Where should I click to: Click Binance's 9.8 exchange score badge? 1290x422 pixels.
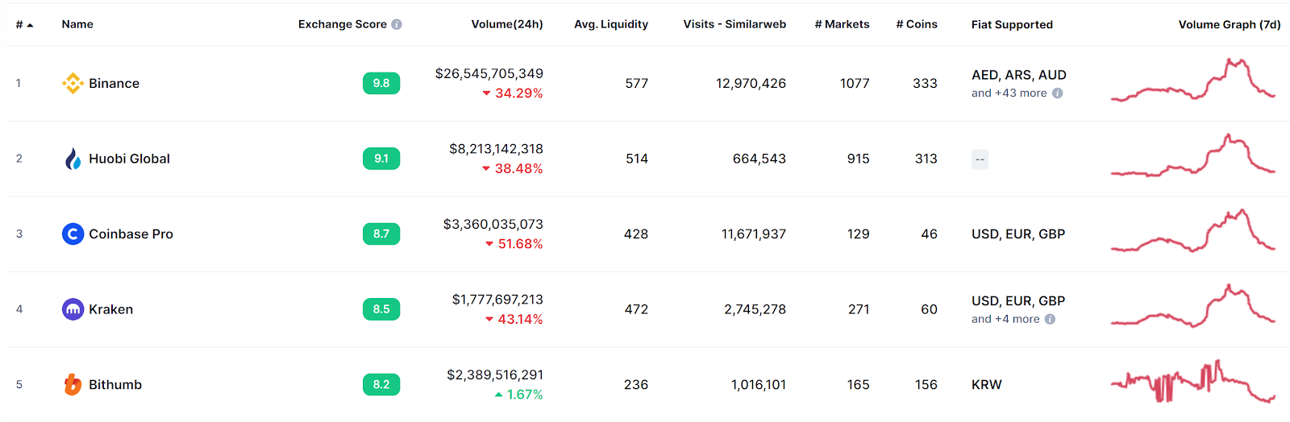coord(381,83)
